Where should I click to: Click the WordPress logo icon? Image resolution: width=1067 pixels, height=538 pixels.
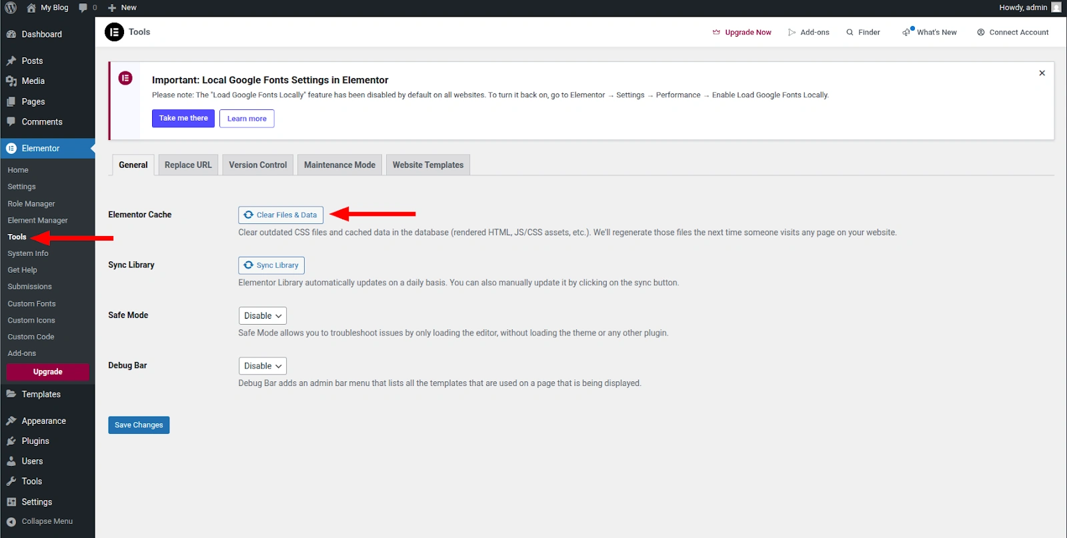coord(11,8)
